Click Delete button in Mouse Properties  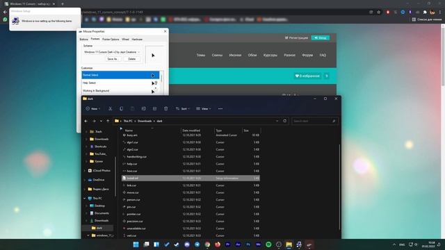click(x=131, y=59)
